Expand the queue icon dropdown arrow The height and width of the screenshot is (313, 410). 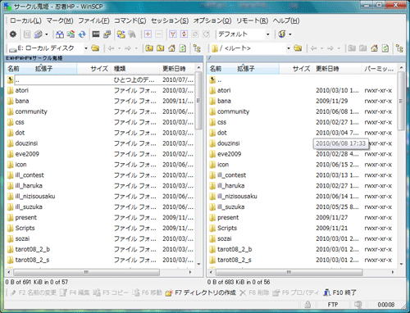tap(47, 34)
